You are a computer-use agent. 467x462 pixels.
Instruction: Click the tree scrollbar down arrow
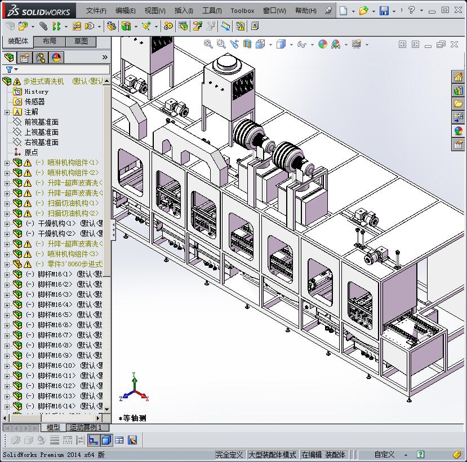pyautogui.click(x=106, y=409)
